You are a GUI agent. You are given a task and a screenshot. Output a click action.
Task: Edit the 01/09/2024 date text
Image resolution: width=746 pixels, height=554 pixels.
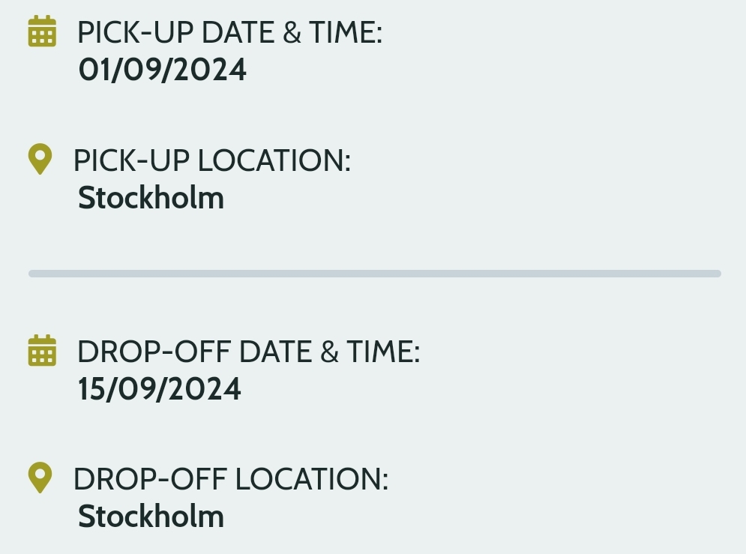pyautogui.click(x=162, y=70)
